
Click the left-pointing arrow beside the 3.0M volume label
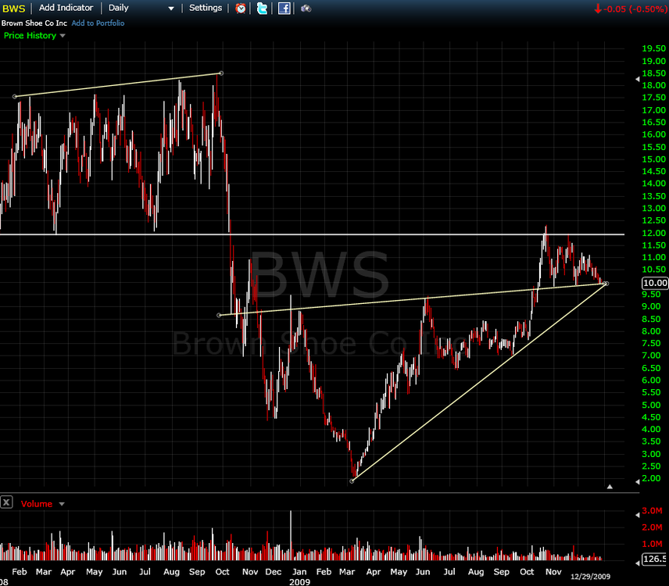[638, 515]
